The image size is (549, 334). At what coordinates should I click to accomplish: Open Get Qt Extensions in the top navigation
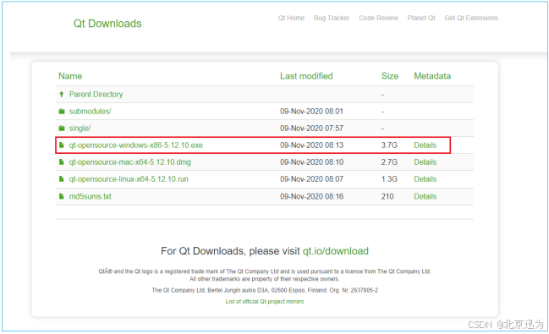tap(471, 18)
